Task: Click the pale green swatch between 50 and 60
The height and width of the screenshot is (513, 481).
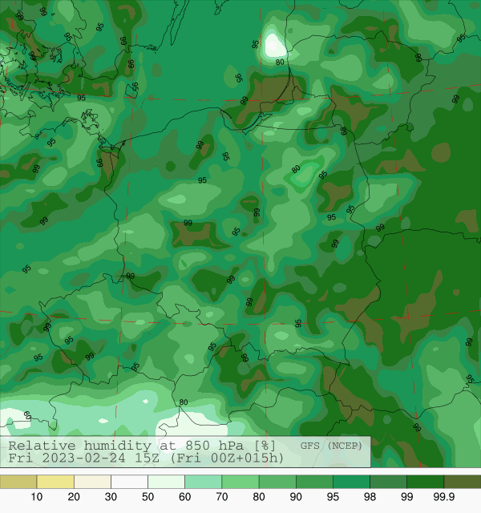Action: tap(166, 482)
